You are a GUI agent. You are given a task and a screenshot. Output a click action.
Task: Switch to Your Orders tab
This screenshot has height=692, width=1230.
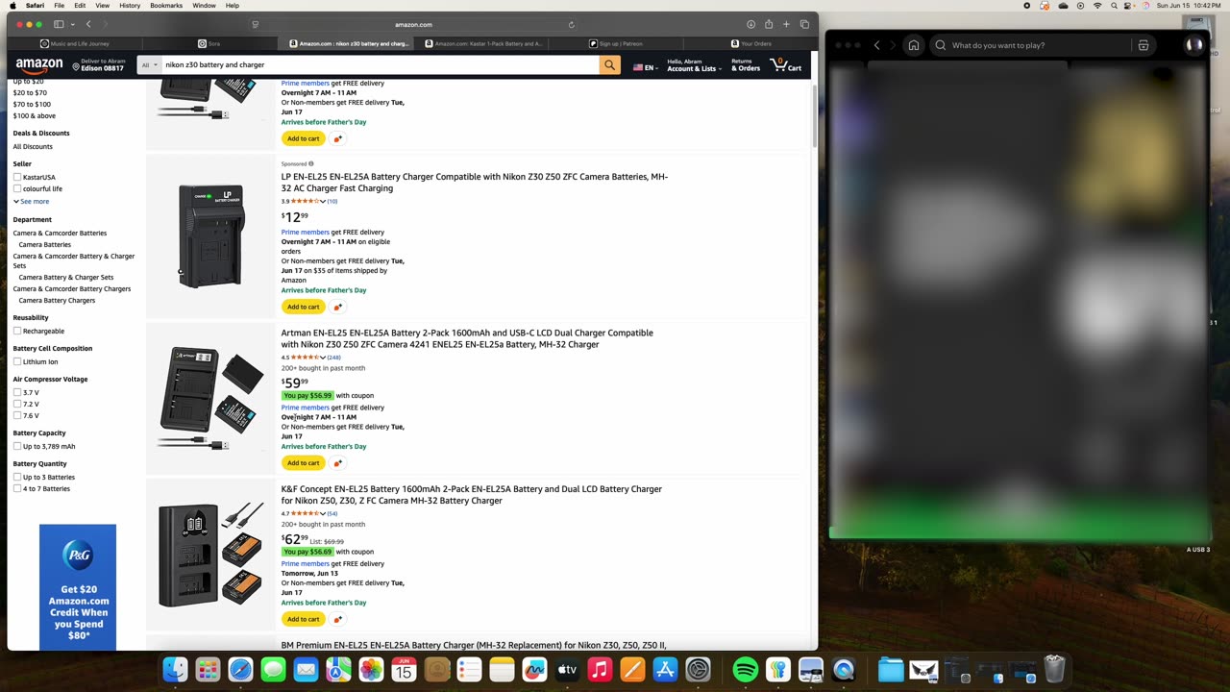pos(750,43)
